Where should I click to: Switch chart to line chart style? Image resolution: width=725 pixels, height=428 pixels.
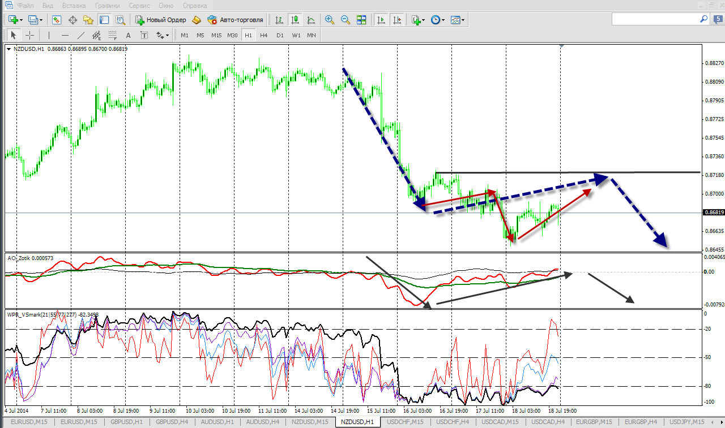[311, 20]
